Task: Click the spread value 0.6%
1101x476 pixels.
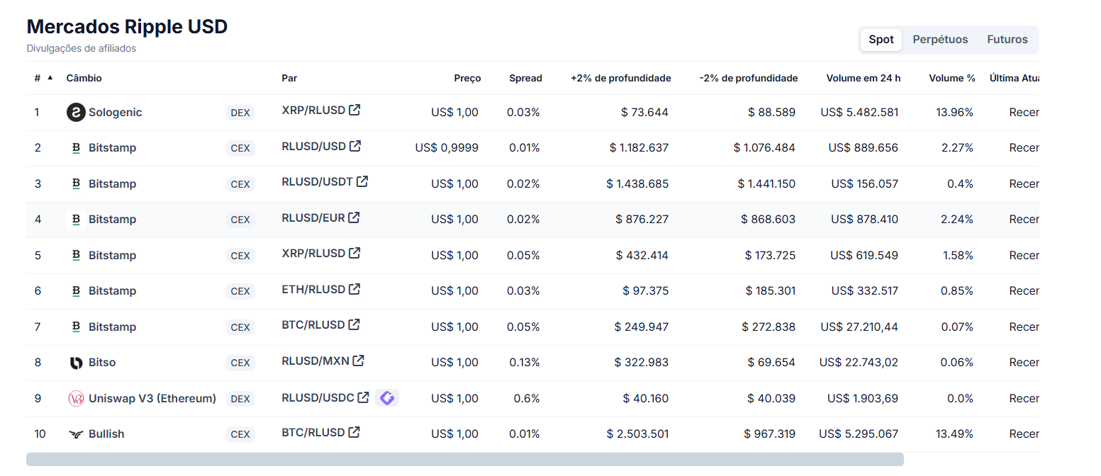Action: coord(527,398)
